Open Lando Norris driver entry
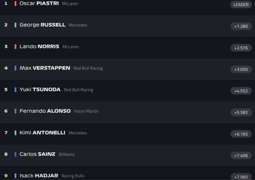The width and height of the screenshot is (255, 180). [x=39, y=47]
